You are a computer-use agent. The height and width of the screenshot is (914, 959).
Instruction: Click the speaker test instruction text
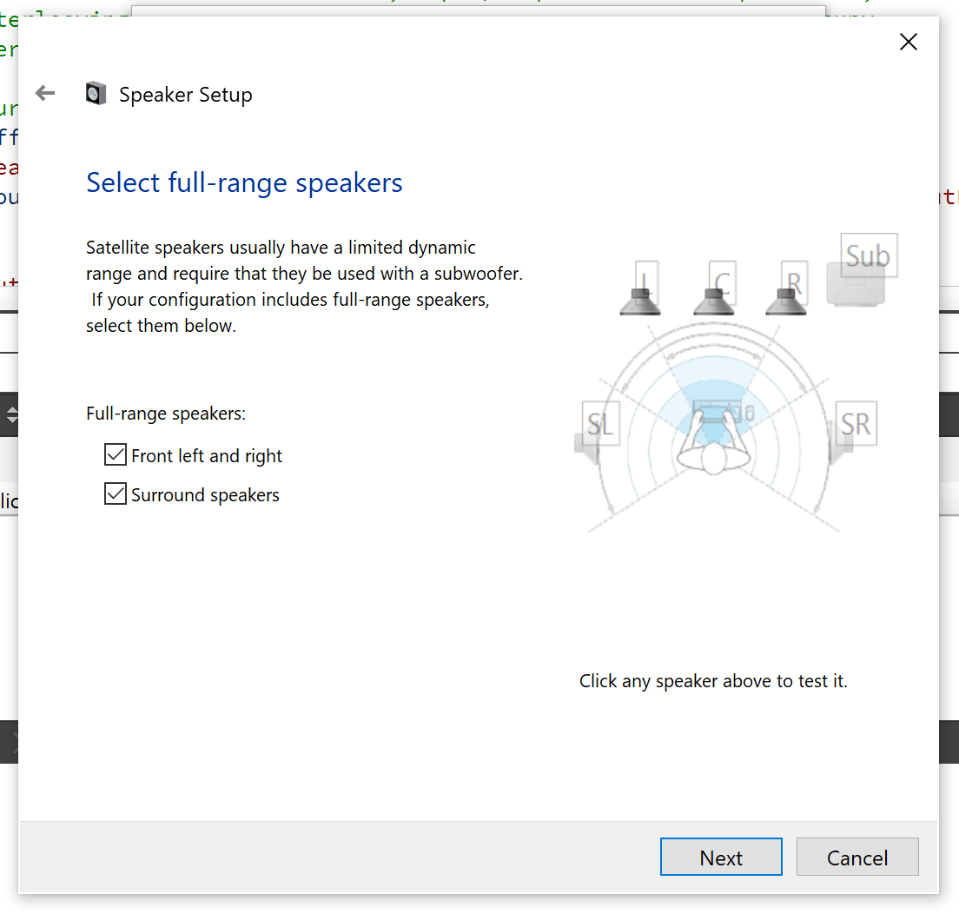click(713, 680)
